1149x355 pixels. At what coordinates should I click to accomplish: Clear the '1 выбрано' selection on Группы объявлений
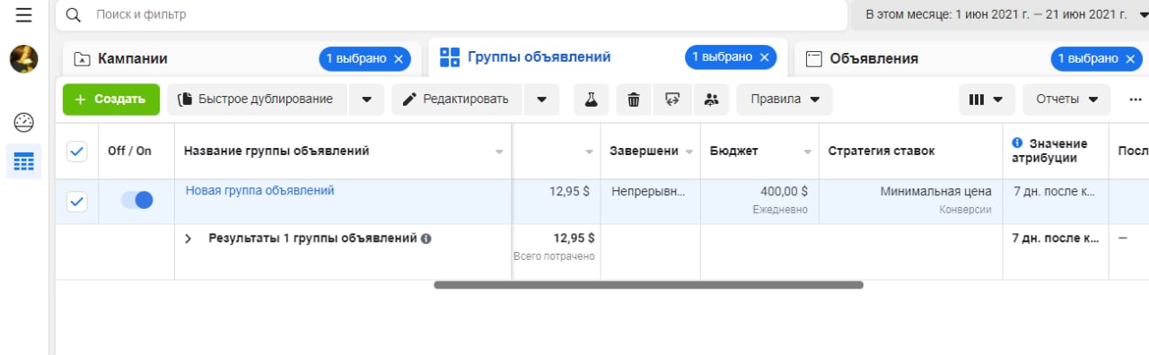pyautogui.click(x=764, y=57)
